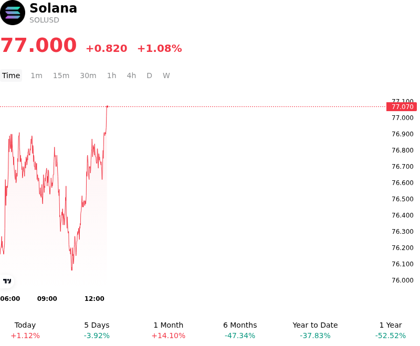Select the 1h interval

click(112, 75)
